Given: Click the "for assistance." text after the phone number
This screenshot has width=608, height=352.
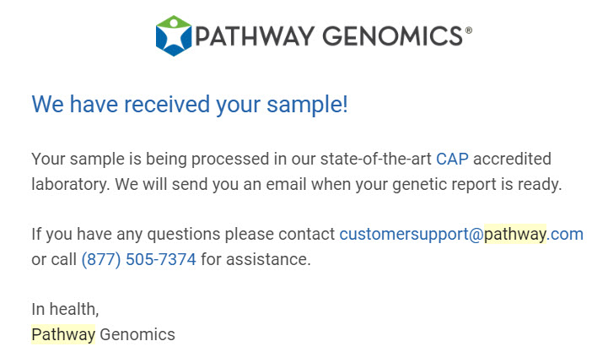Looking at the screenshot, I should [256, 259].
